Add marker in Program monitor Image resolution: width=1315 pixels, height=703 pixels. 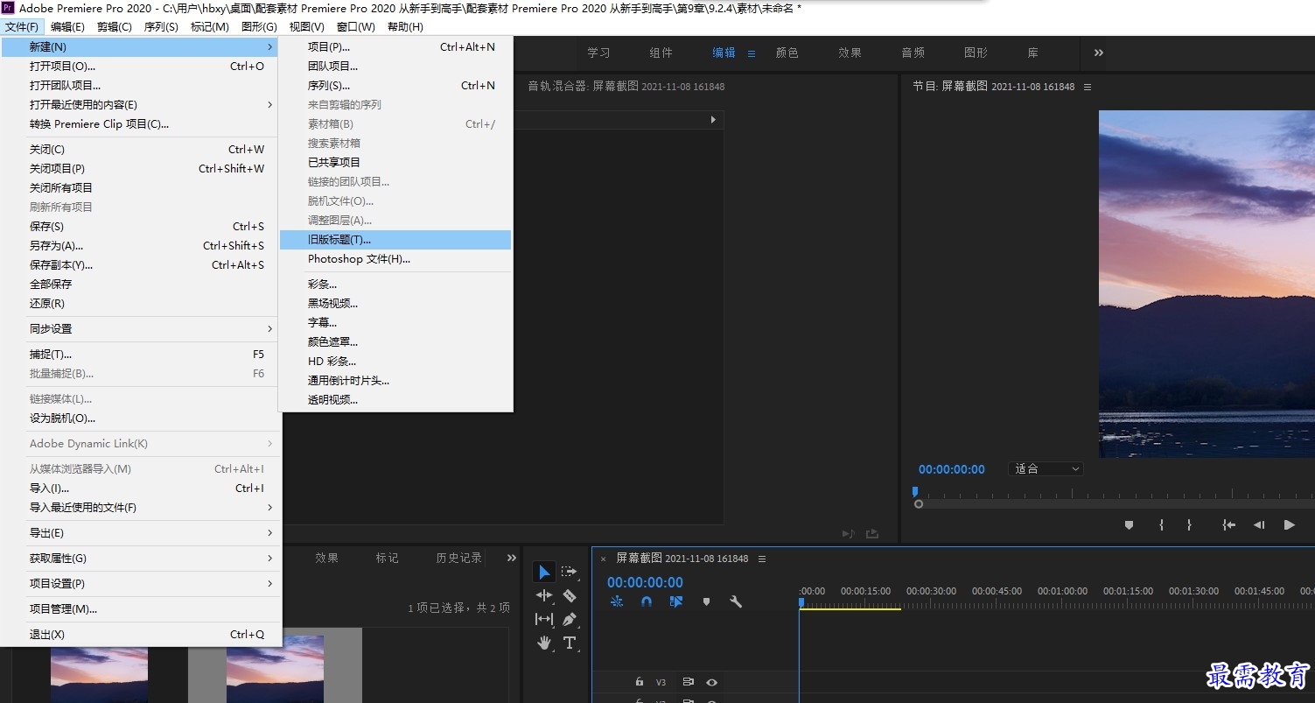[x=1129, y=524]
